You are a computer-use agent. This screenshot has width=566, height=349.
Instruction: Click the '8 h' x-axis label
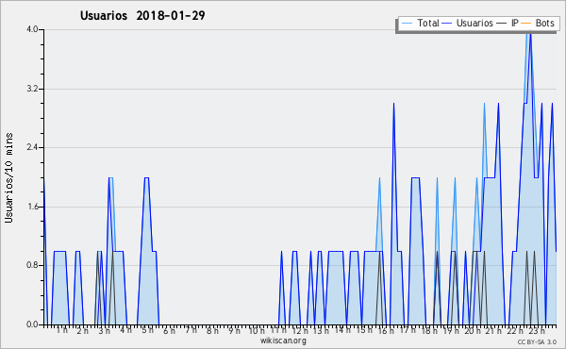coord(212,330)
